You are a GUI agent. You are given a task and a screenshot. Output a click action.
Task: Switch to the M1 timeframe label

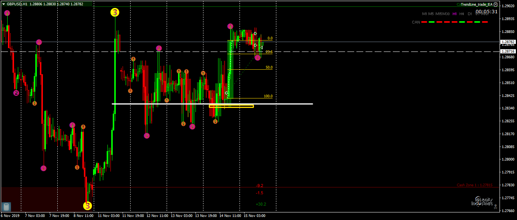[x=424, y=14]
